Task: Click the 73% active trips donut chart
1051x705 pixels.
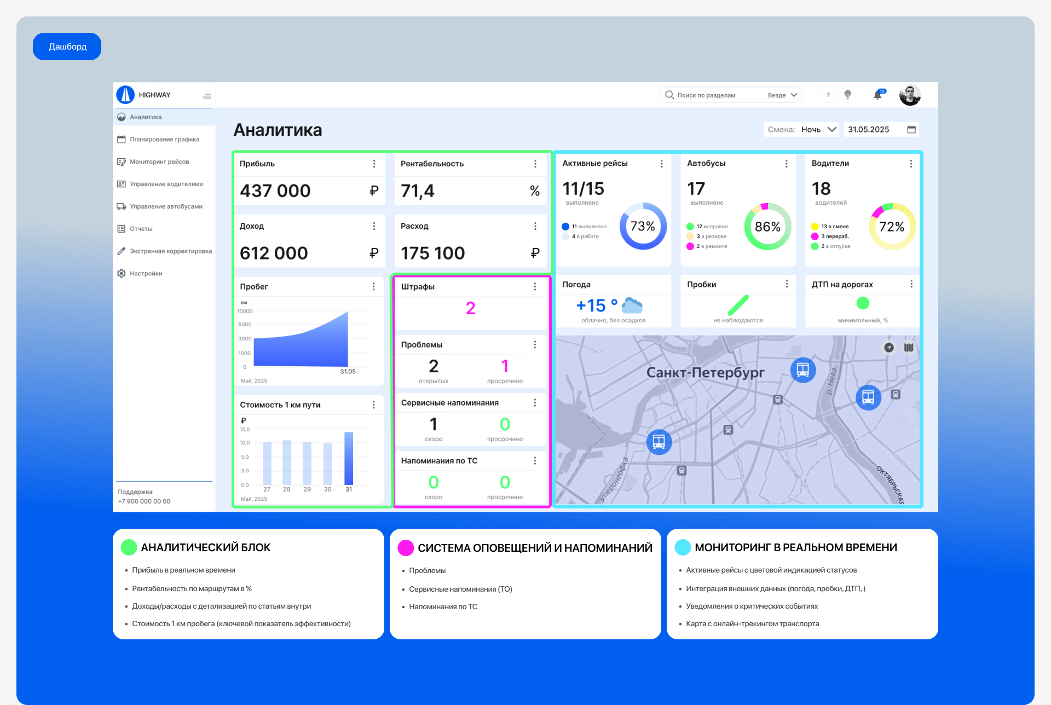Action: tap(644, 225)
